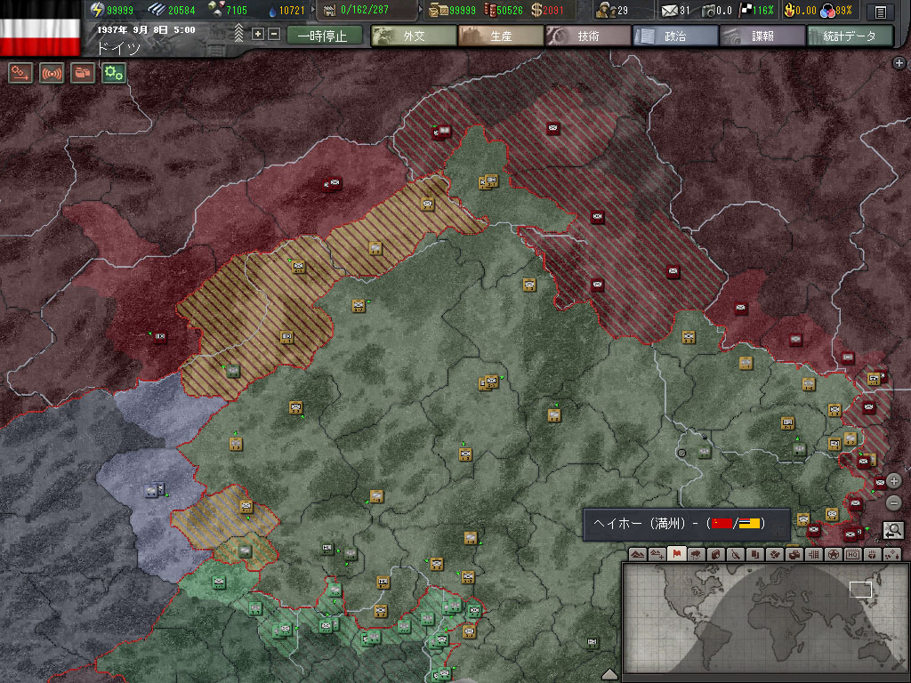The height and width of the screenshot is (683, 911).
Task: Select blue unit counter in gray territory
Action: click(x=154, y=490)
